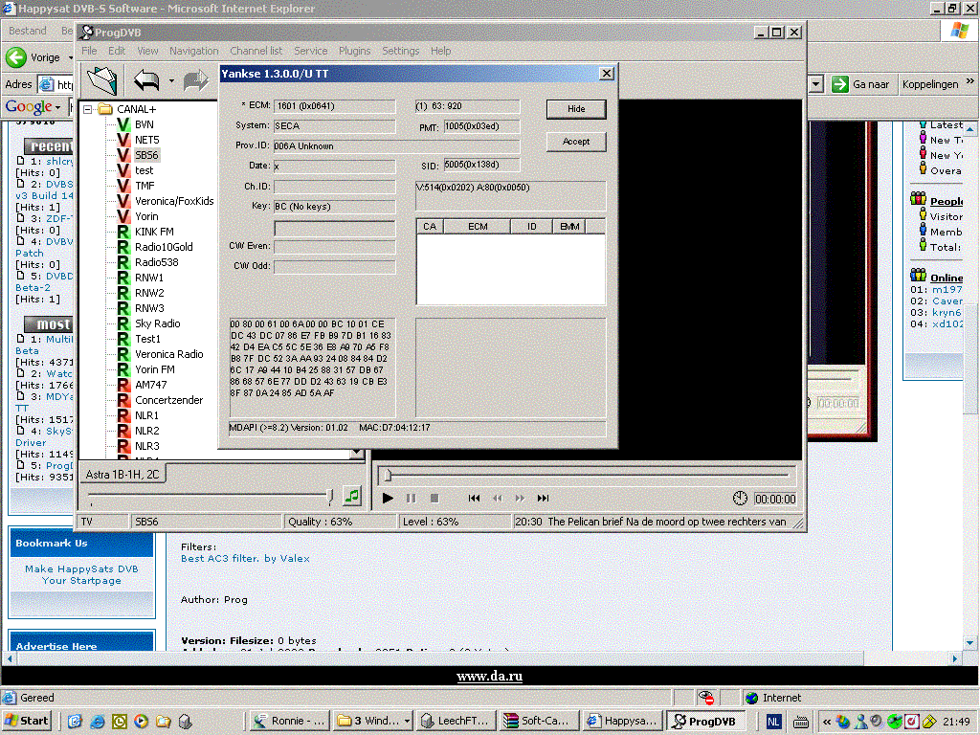Click the open channel list folder icon in ProgDVB
The width and height of the screenshot is (980, 735).
pyautogui.click(x=101, y=80)
